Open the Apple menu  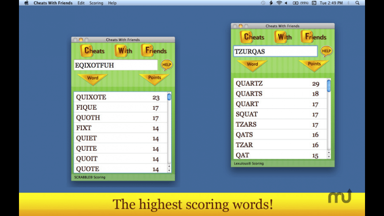tap(26, 3)
